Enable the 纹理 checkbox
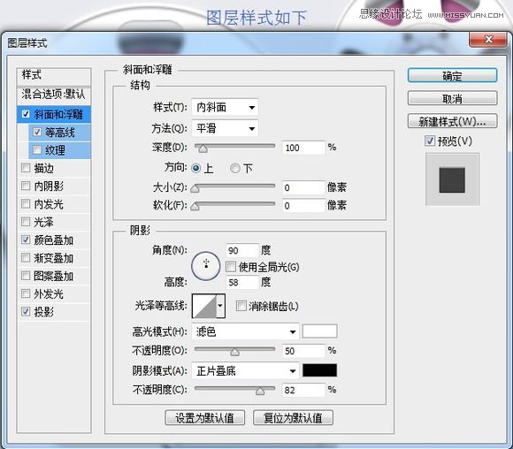This screenshot has width=513, height=449. click(x=37, y=149)
